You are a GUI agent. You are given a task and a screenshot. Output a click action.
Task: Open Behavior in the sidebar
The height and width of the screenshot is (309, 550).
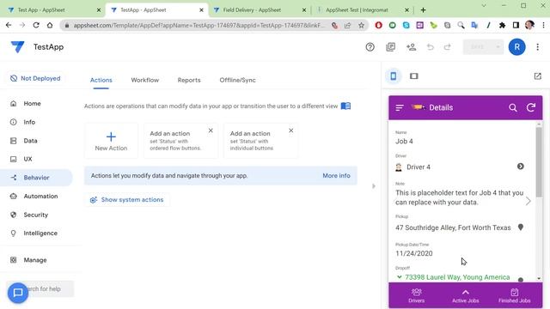(36, 178)
